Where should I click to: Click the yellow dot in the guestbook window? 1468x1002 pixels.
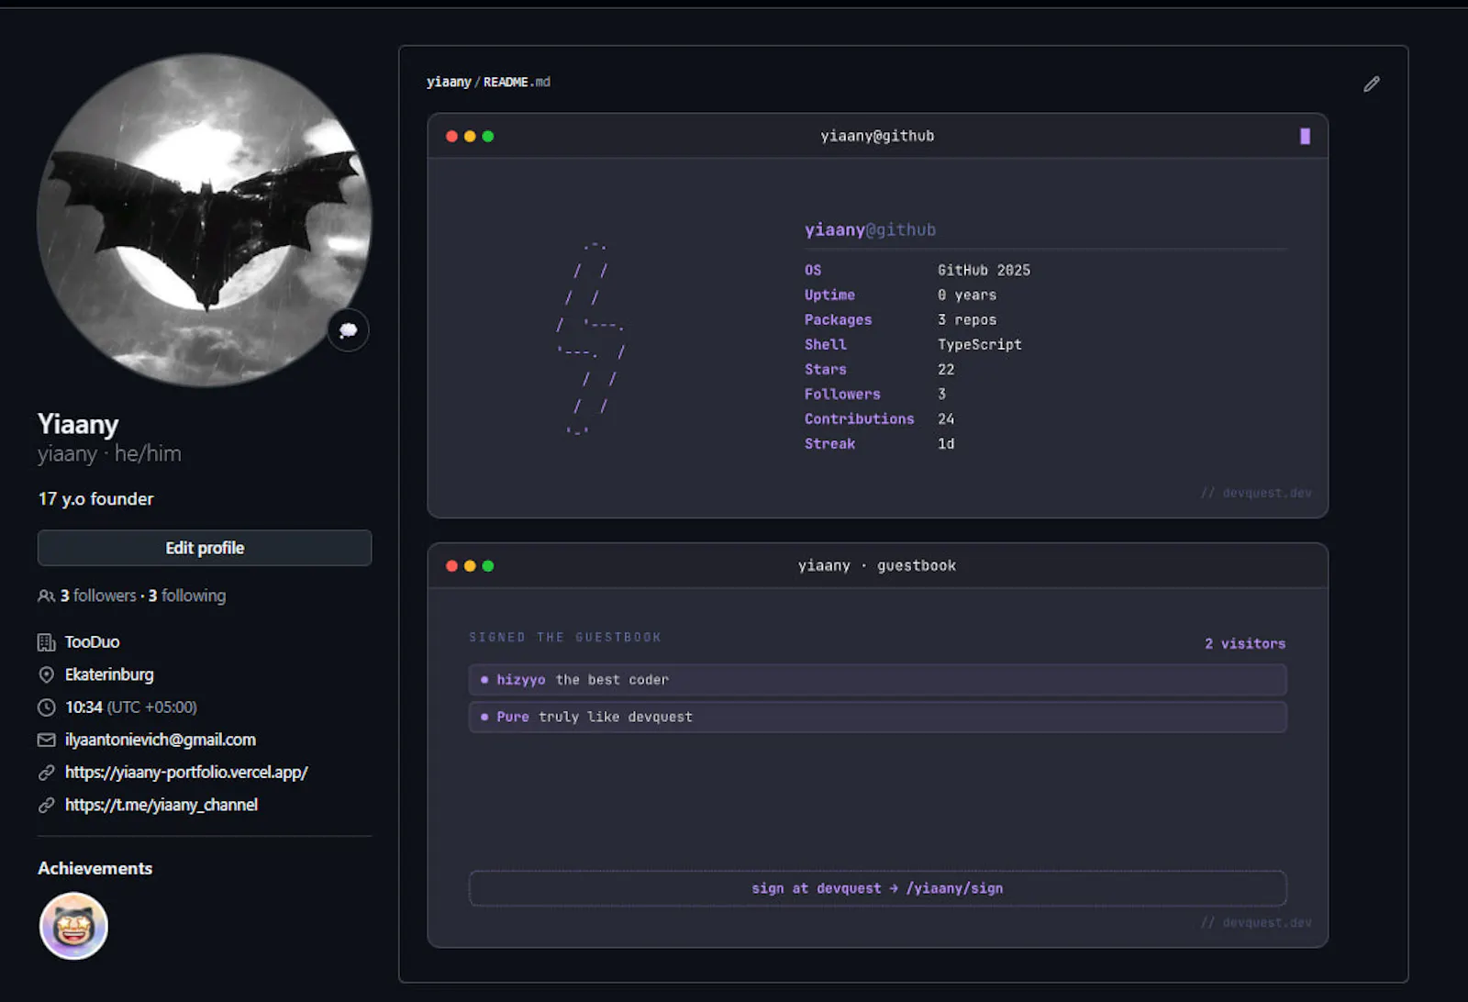tap(470, 565)
